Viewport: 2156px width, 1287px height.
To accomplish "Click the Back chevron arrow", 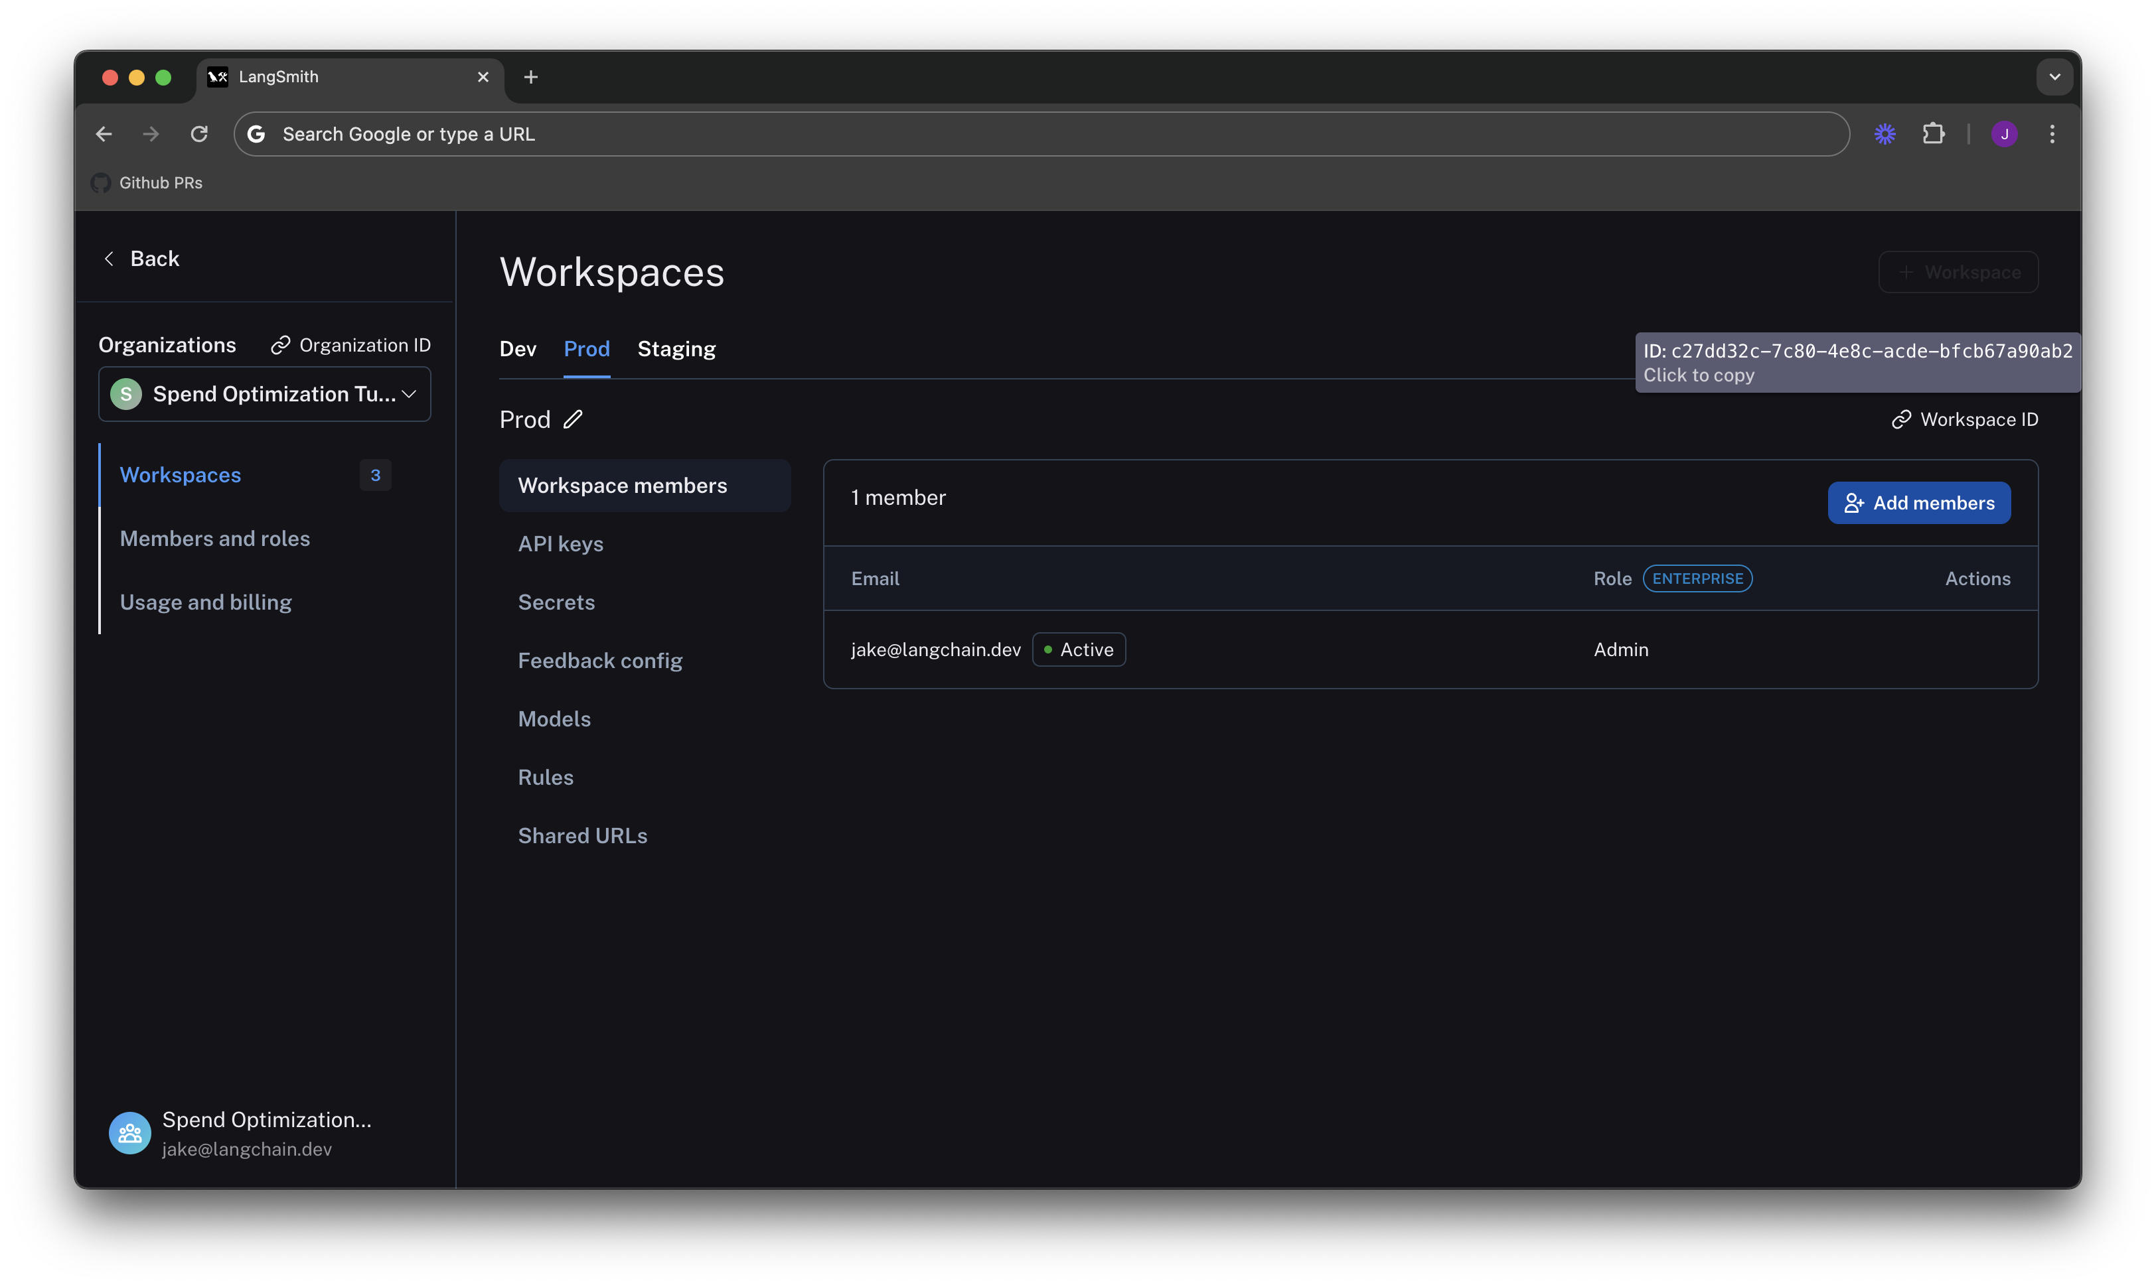I will click(110, 259).
